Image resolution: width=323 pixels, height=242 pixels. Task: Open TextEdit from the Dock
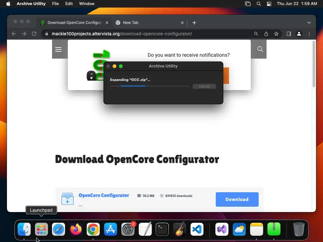(x=145, y=229)
